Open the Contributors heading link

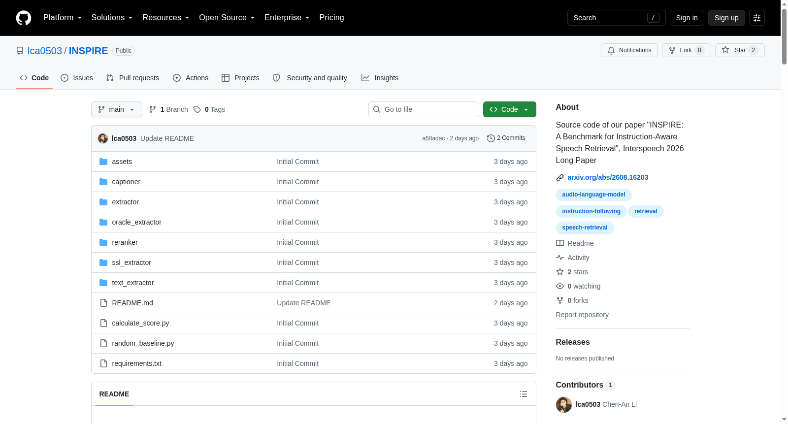(586, 385)
